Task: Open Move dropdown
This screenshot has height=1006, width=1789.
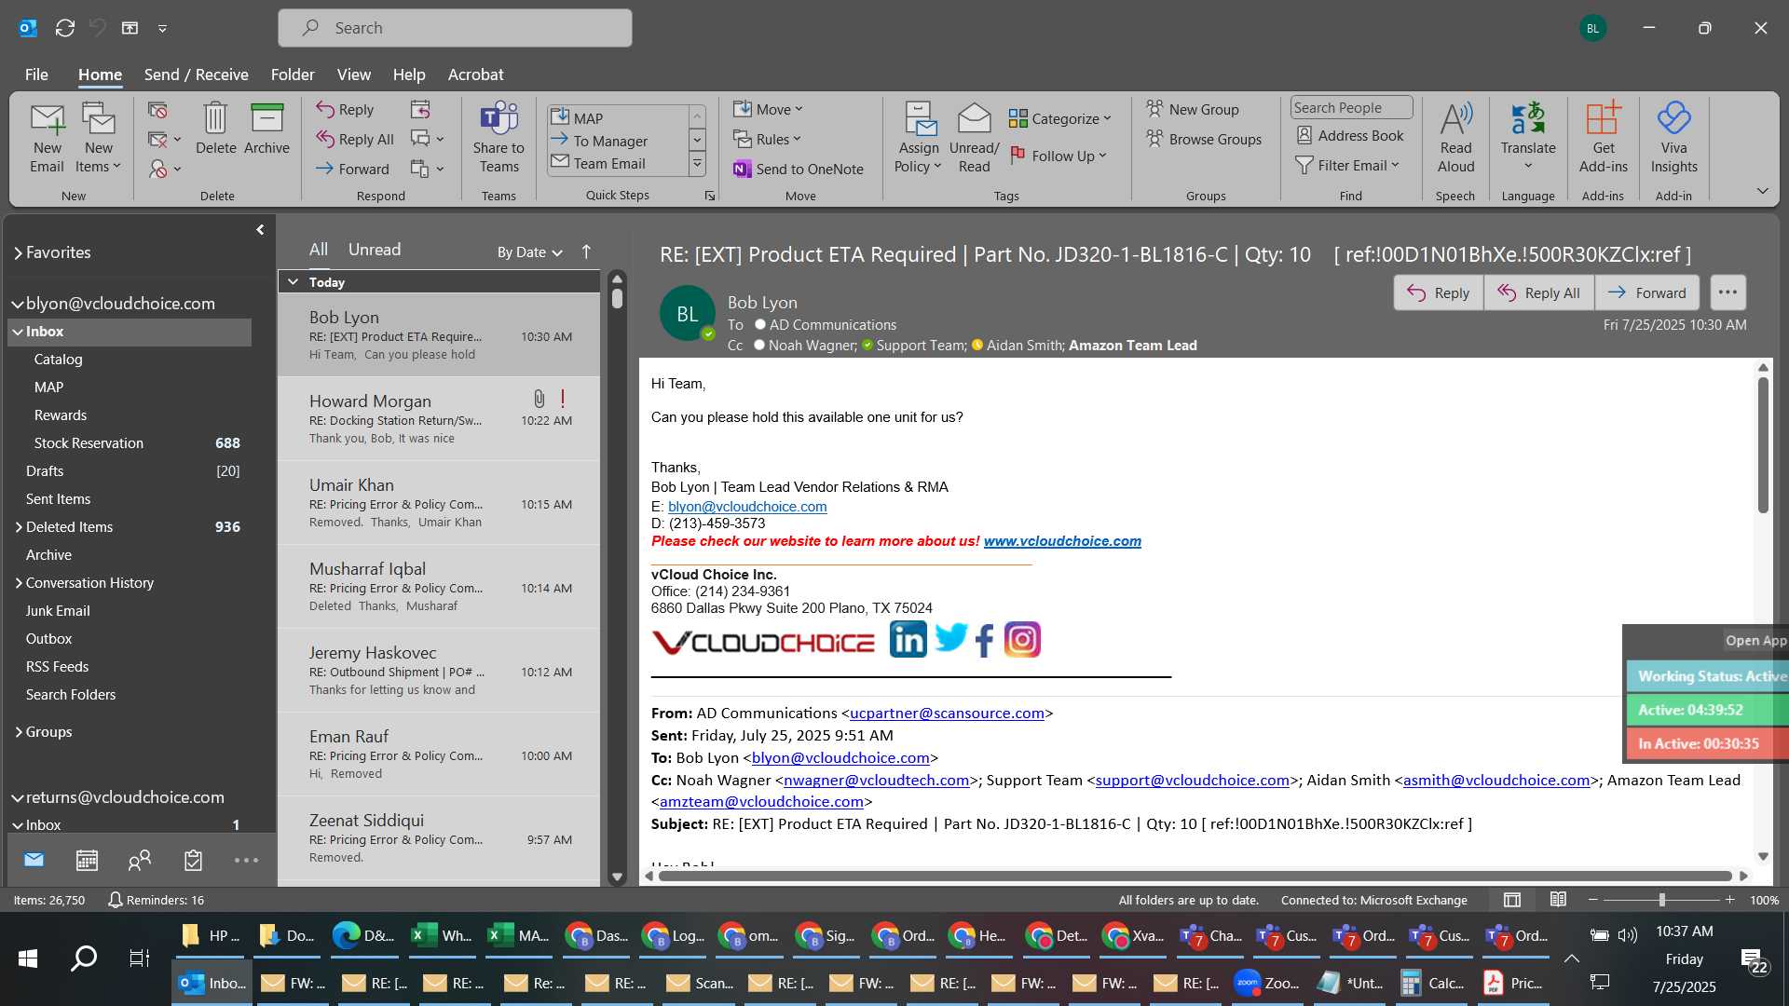Action: click(767, 110)
